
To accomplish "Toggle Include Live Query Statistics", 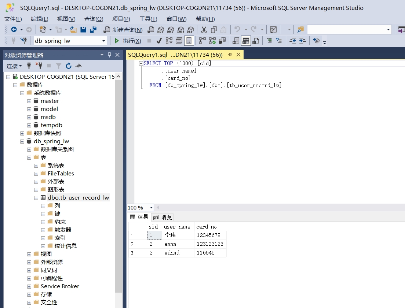I will tap(212, 41).
